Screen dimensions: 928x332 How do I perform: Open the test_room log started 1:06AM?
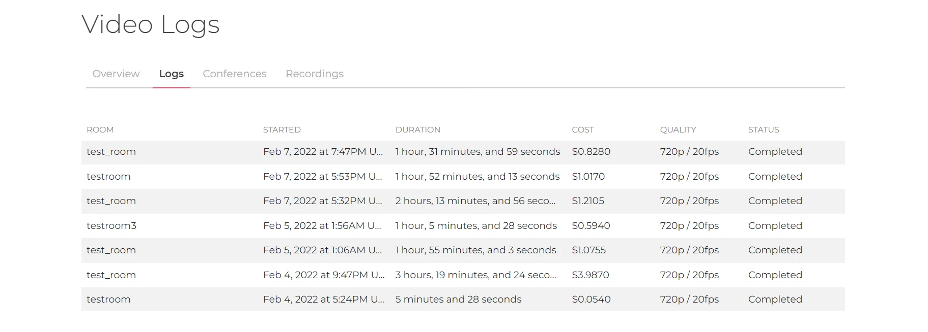[111, 250]
